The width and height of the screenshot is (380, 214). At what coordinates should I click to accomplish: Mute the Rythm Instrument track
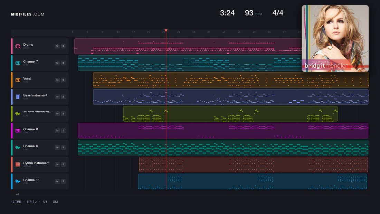[57, 164]
